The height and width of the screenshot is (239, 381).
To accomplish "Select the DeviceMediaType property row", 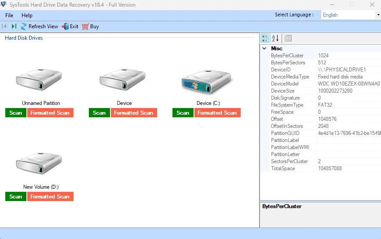I will click(x=325, y=77).
